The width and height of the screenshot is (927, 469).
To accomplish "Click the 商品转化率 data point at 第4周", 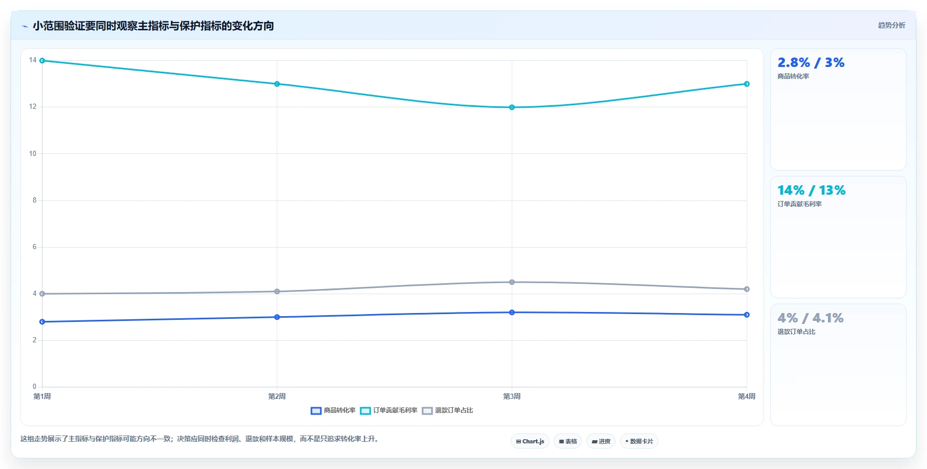I will [x=747, y=315].
